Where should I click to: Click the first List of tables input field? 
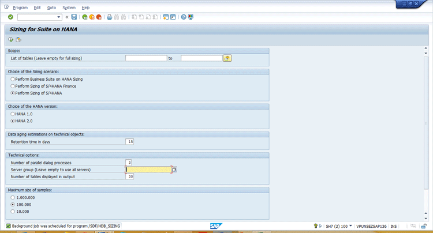(146, 58)
